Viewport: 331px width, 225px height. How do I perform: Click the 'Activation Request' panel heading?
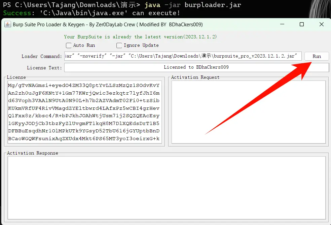coord(195,77)
